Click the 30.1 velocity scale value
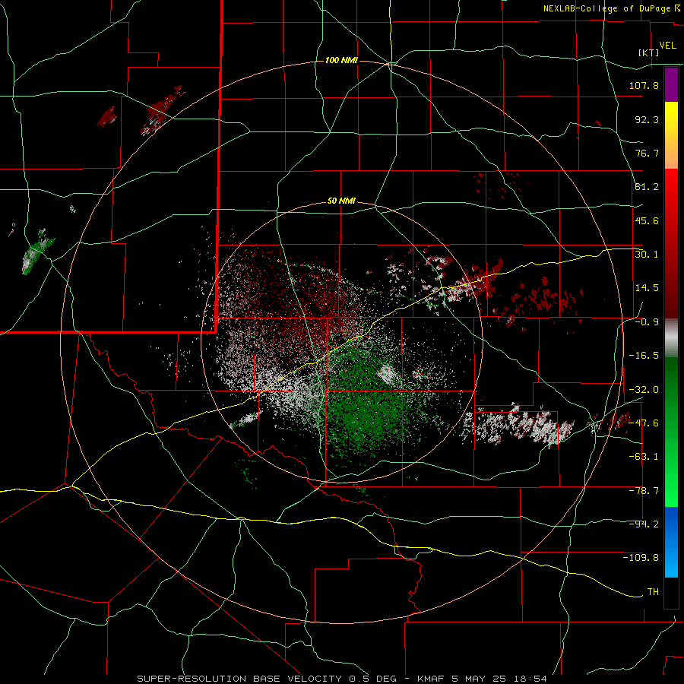 point(647,255)
